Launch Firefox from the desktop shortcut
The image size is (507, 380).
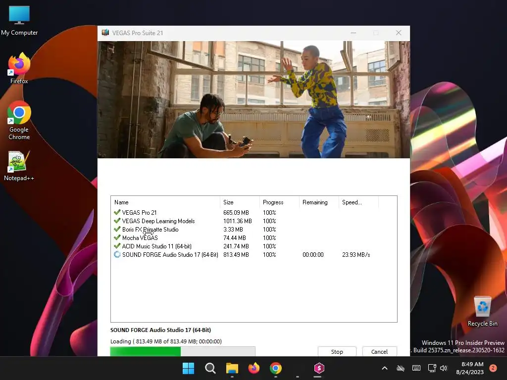19,68
